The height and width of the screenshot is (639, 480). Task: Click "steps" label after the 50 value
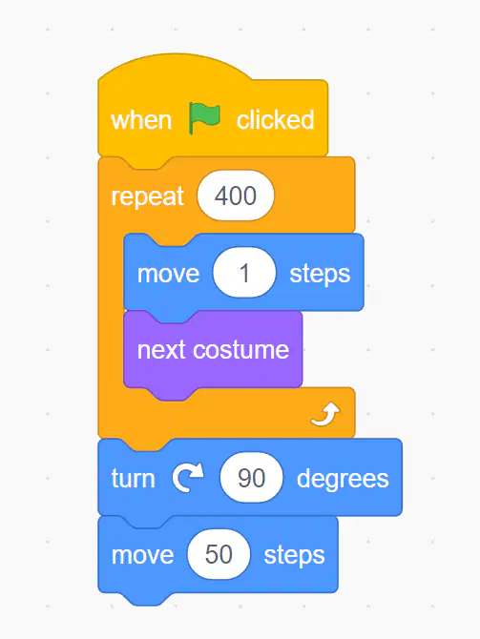(x=294, y=555)
